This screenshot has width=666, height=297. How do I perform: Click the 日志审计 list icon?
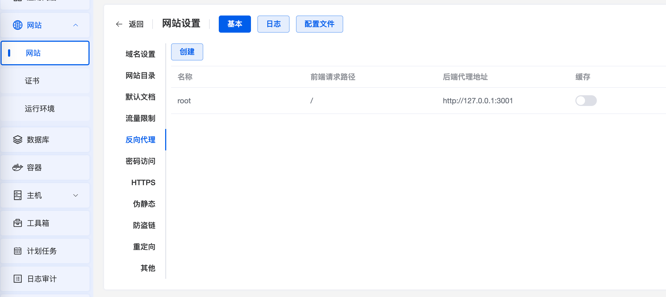click(18, 279)
